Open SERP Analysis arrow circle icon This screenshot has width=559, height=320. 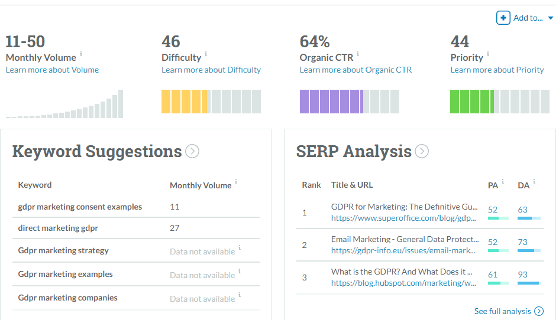tap(422, 152)
